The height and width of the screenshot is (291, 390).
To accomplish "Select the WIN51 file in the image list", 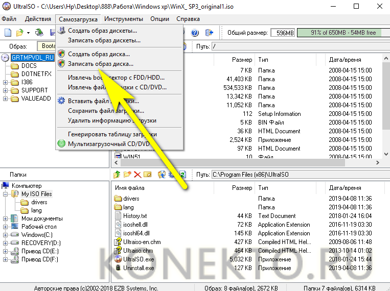I will point(132,157).
